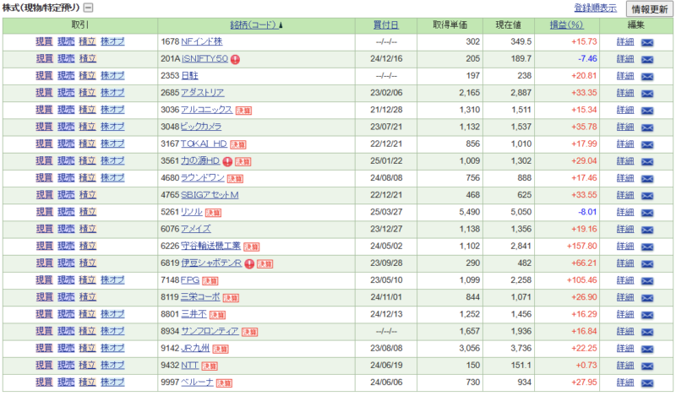Sort by 買付日 column header

tap(385, 25)
